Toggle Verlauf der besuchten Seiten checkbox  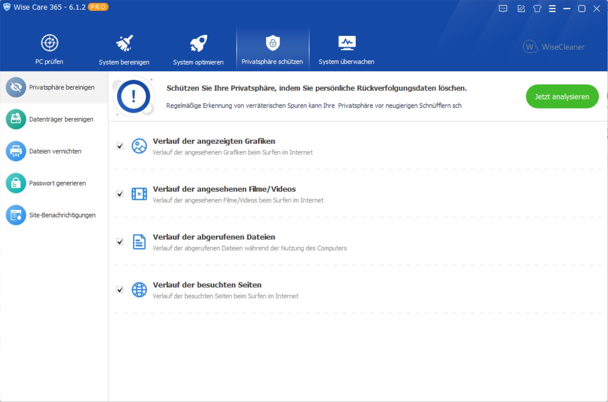(120, 290)
